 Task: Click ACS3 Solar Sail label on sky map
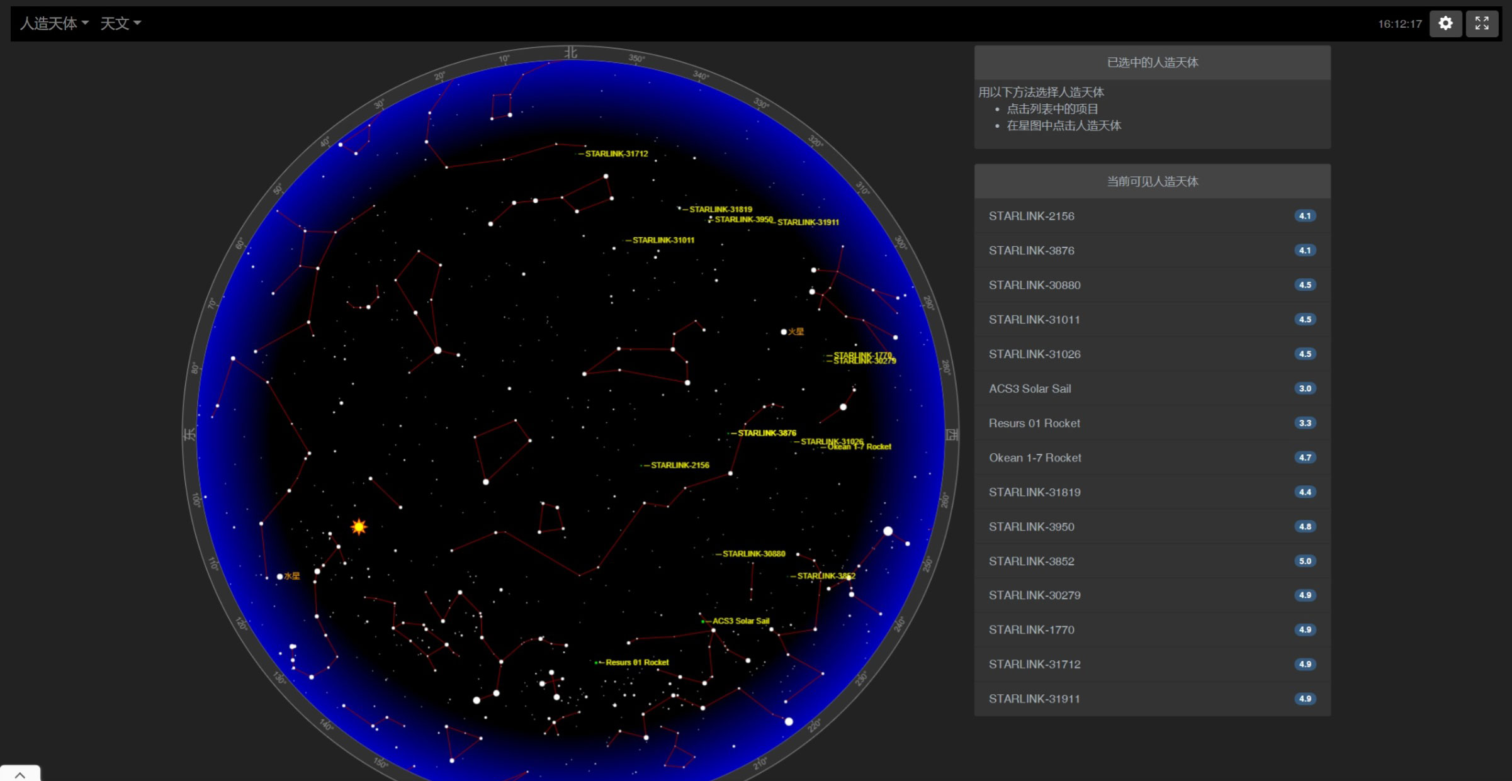[x=740, y=621]
